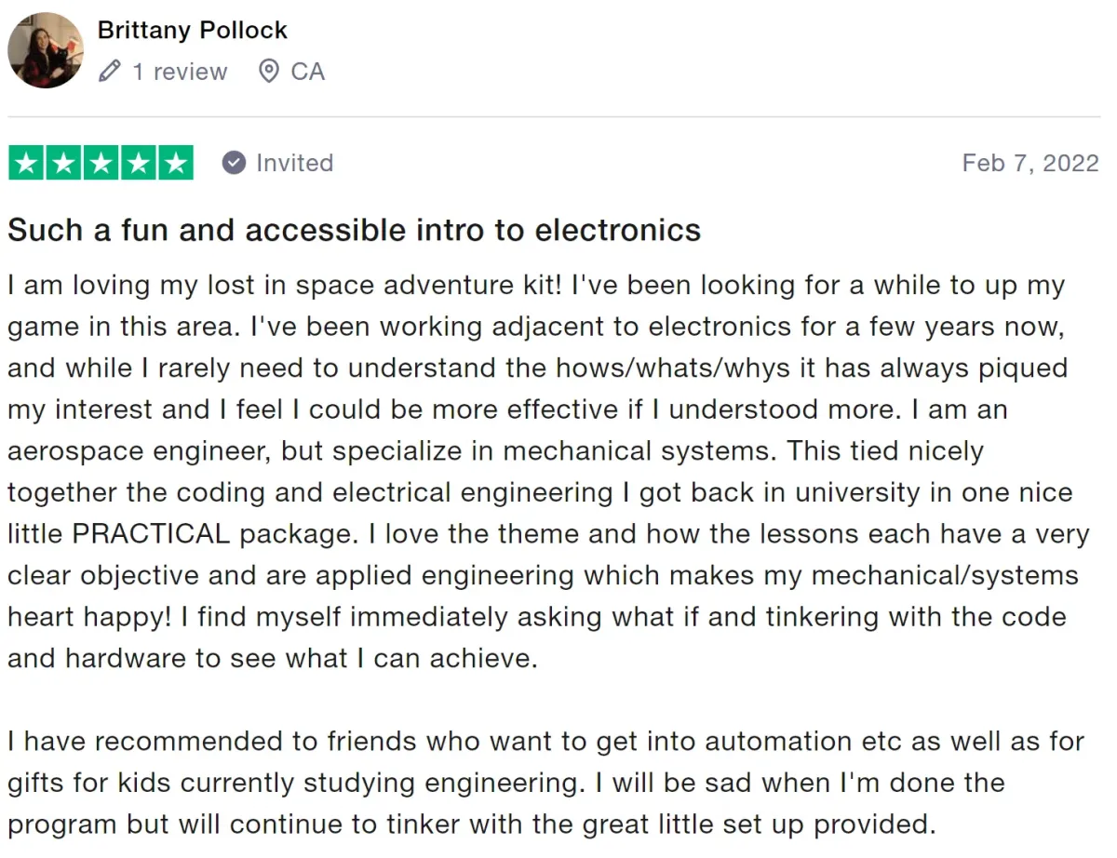Click the final line starting with 'program but'
Viewport: 1117px width, 858px height.
pos(470,824)
